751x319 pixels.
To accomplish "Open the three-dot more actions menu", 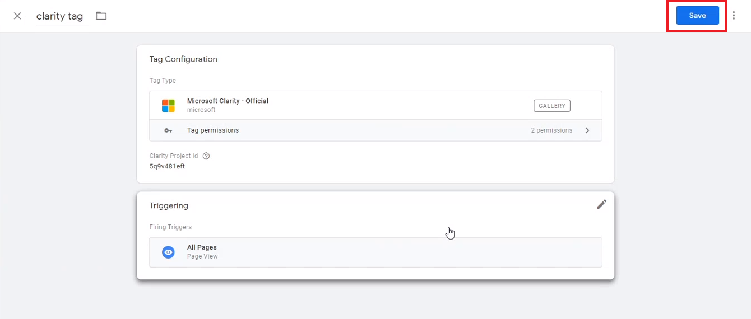I will click(734, 16).
